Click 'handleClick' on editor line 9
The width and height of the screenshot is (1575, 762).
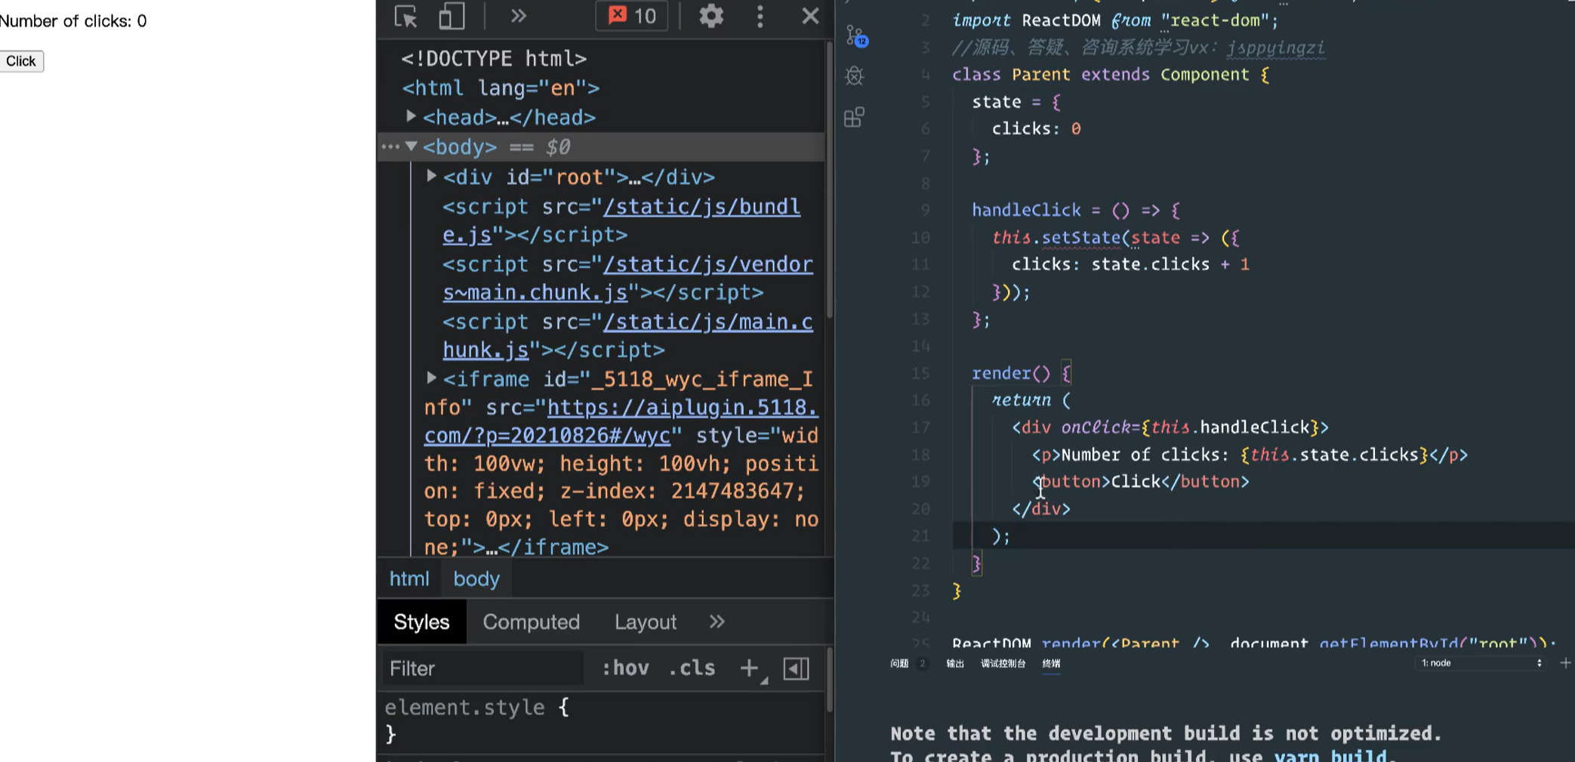1026,210
